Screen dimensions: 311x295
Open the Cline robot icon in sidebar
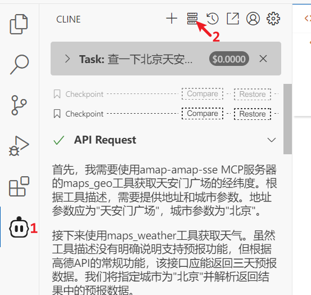(19, 227)
